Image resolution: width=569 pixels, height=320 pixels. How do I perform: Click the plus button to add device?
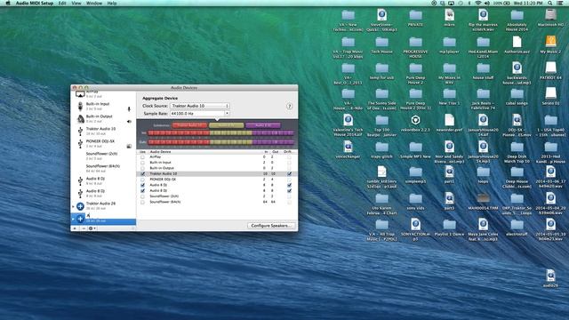[x=75, y=228]
